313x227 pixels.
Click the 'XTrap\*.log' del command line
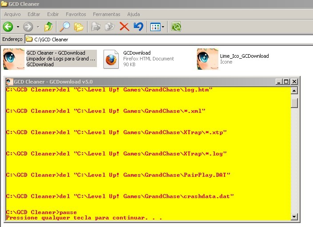[x=116, y=154]
